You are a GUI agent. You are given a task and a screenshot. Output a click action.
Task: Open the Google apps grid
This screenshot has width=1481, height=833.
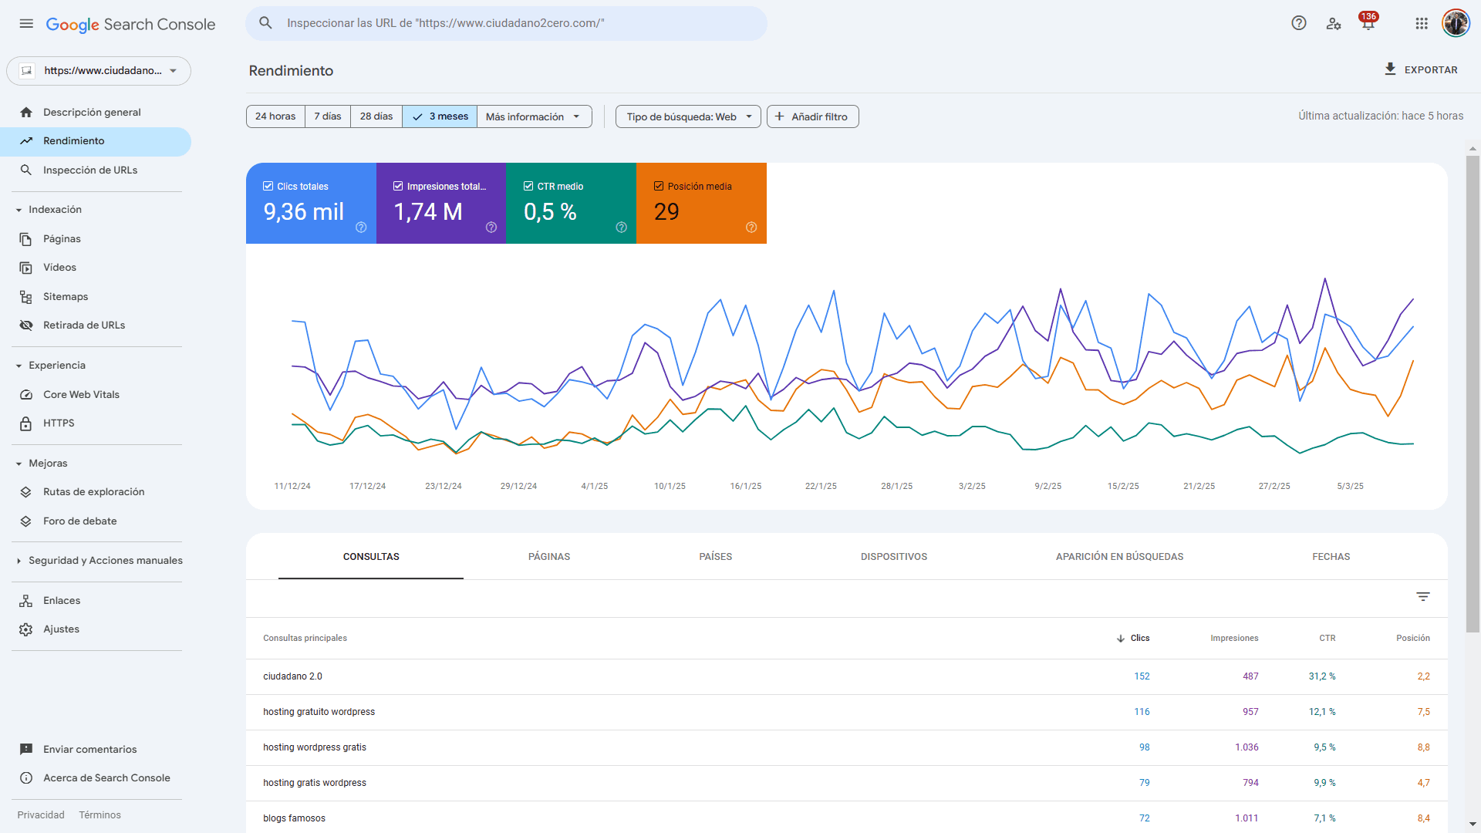(x=1422, y=23)
